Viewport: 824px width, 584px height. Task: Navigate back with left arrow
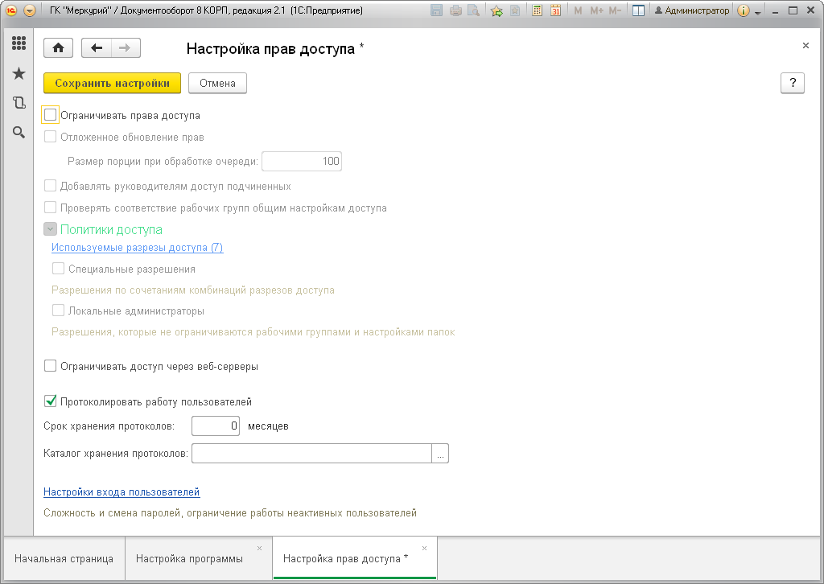point(97,48)
